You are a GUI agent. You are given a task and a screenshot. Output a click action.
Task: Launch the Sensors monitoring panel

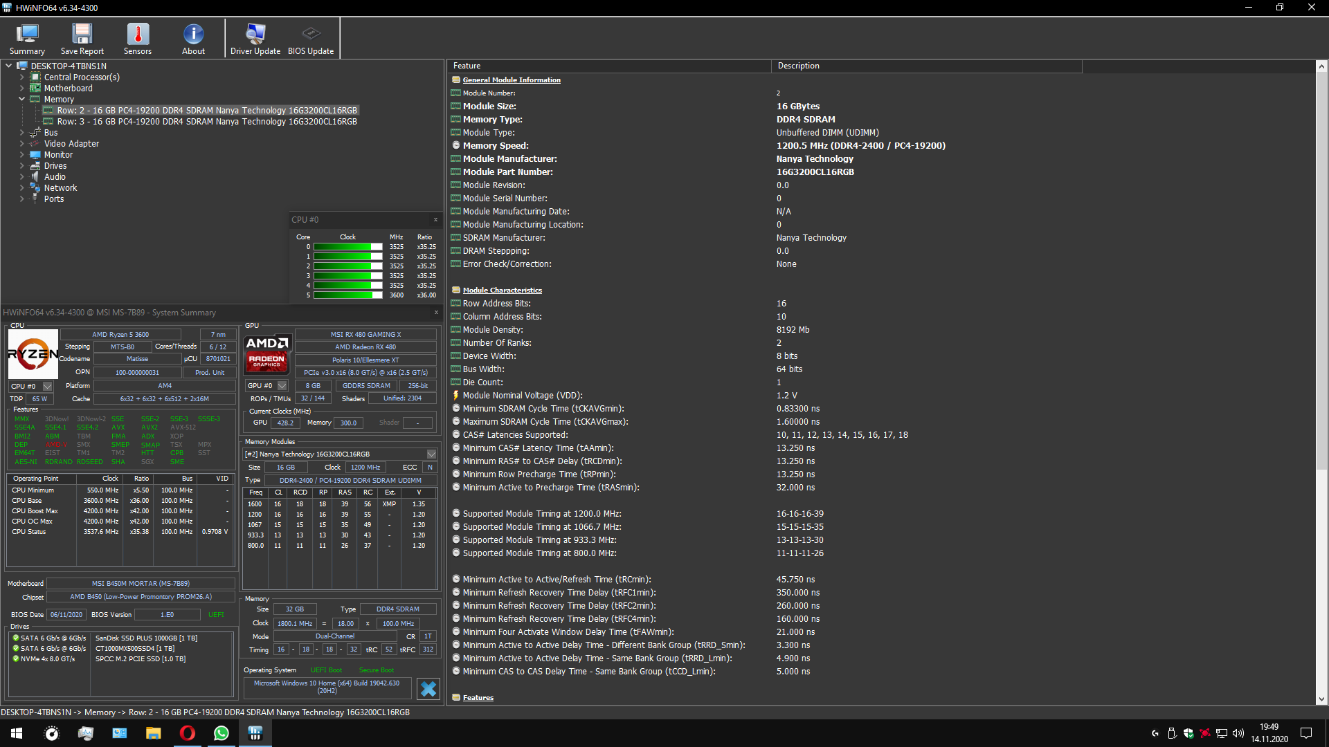pos(137,38)
